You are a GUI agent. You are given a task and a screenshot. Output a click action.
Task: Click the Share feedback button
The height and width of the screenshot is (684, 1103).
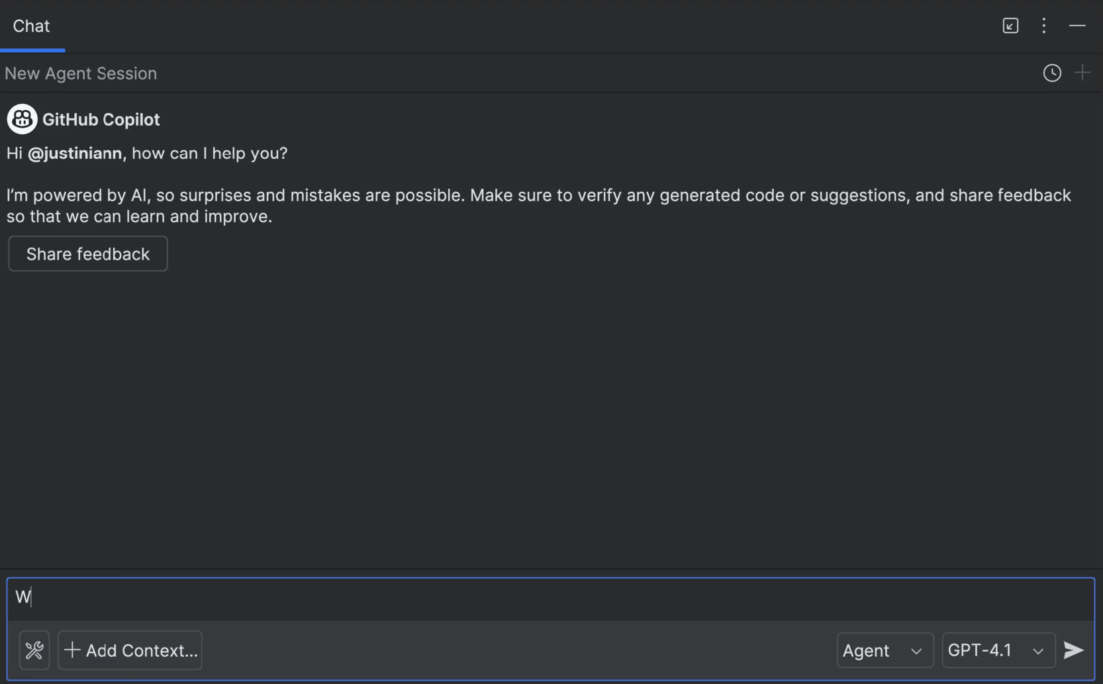87,254
